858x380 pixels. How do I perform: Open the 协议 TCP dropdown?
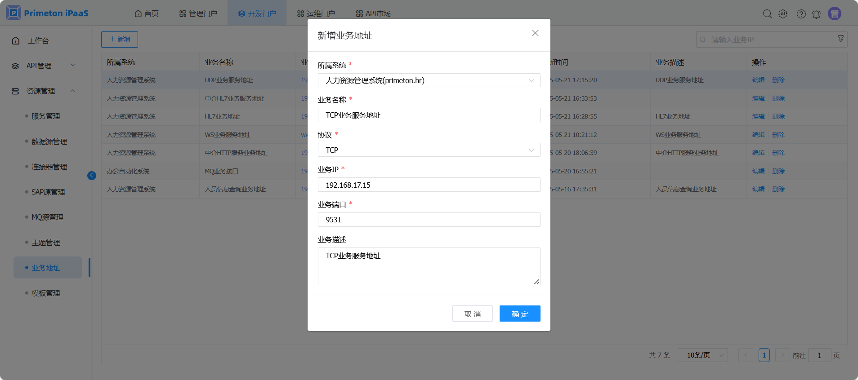pyautogui.click(x=429, y=150)
